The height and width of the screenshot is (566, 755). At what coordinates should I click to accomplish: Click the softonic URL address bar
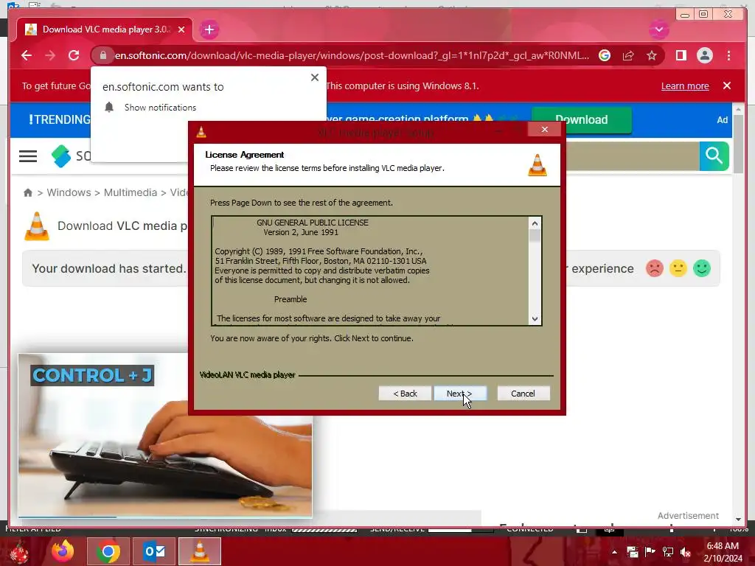pyautogui.click(x=352, y=55)
